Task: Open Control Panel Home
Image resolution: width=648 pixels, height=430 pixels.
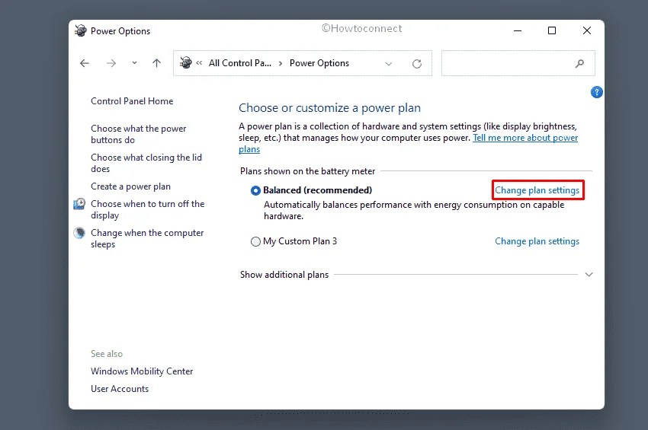Action: point(132,101)
